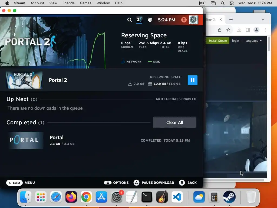Open Terminal from the dock
The width and height of the screenshot is (277, 208).
(147, 197)
